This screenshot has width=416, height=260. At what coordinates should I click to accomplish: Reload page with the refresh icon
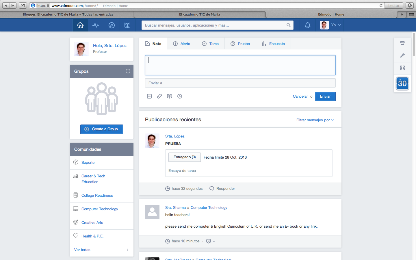[x=381, y=5]
